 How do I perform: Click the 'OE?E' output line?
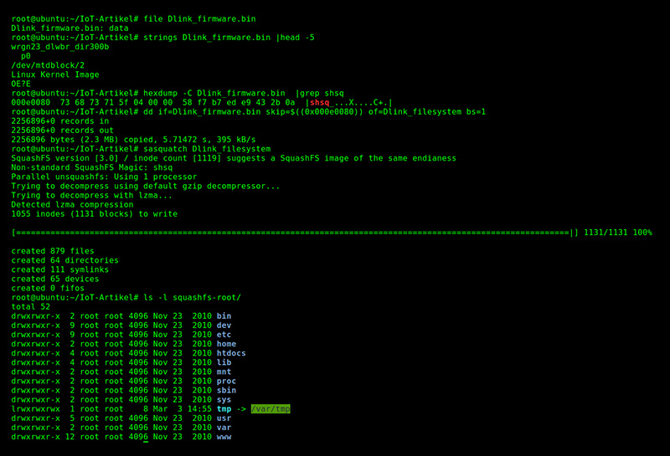[21, 85]
